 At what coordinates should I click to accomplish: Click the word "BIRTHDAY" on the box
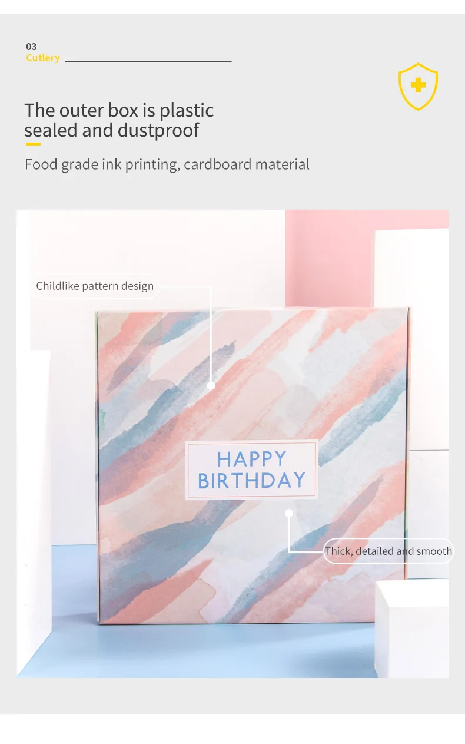click(x=252, y=481)
